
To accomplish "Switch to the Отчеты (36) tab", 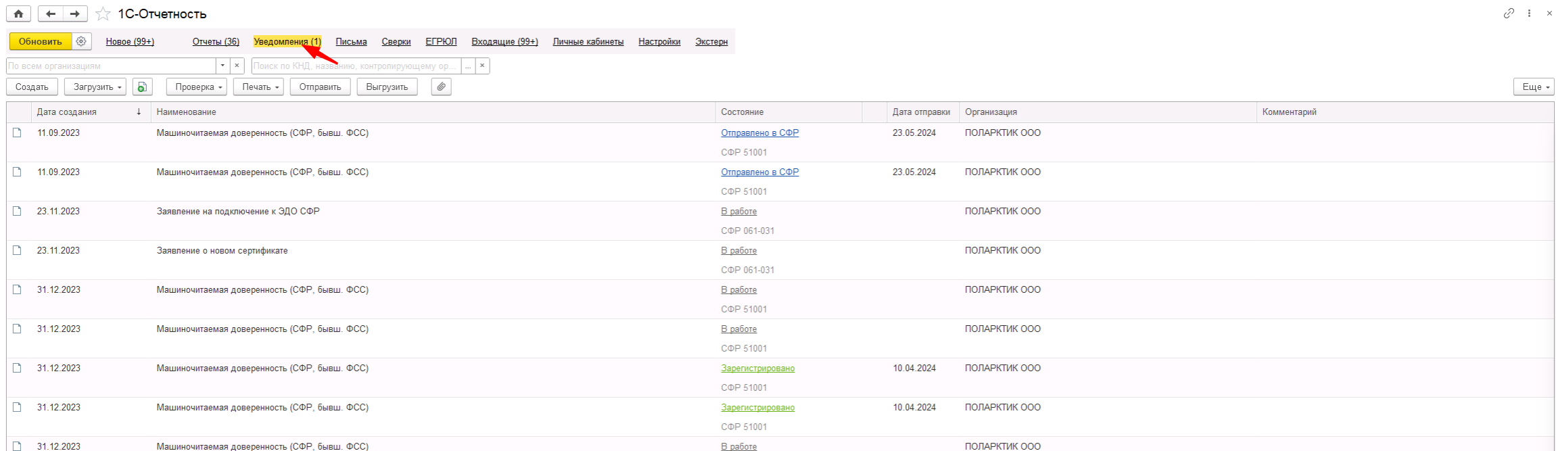I will pyautogui.click(x=216, y=41).
